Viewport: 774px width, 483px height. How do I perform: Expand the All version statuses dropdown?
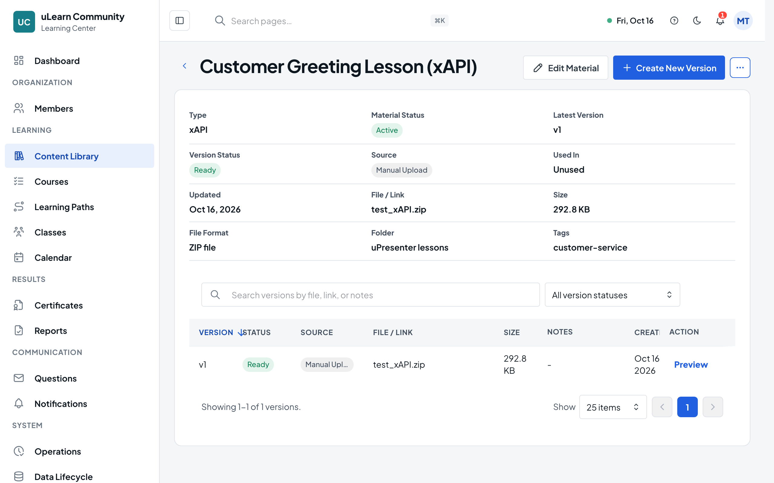coord(612,295)
